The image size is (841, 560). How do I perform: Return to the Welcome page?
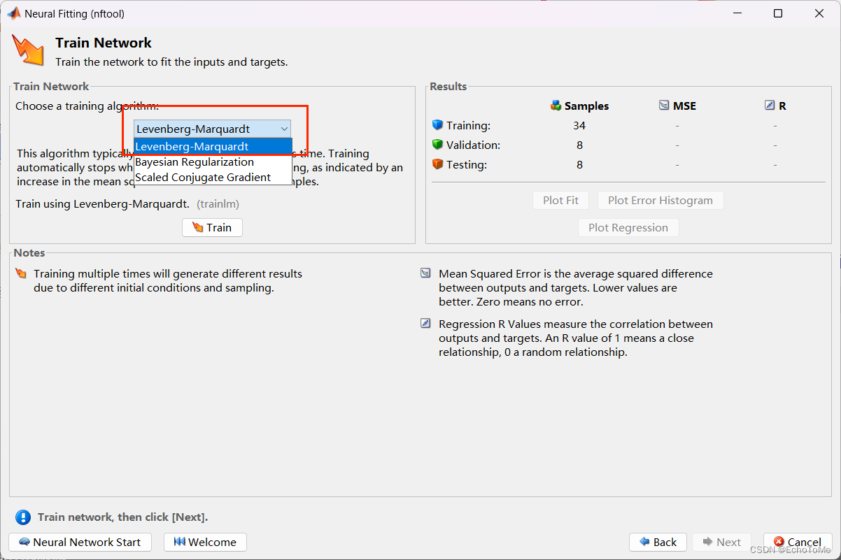pos(205,543)
